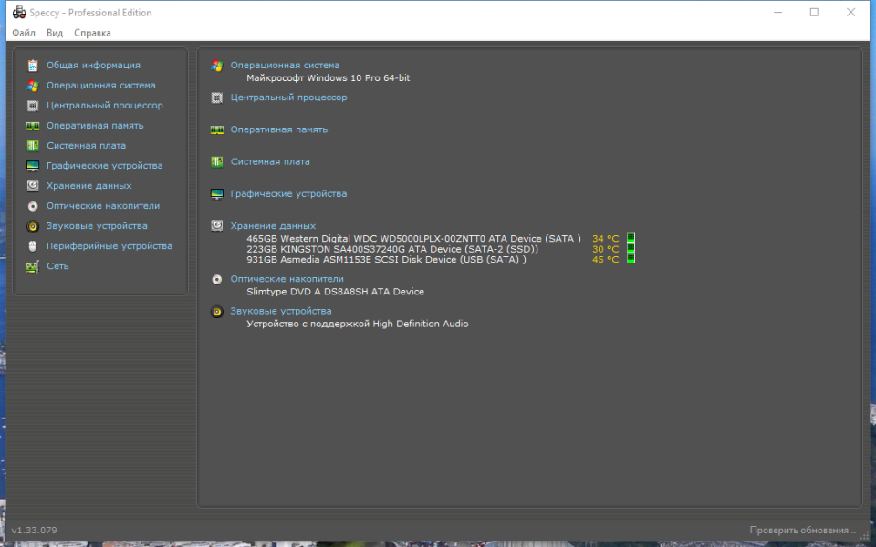This screenshot has width=876, height=547.
Task: Click the mouse peripherals icon in sidebar
Action: coord(33,246)
